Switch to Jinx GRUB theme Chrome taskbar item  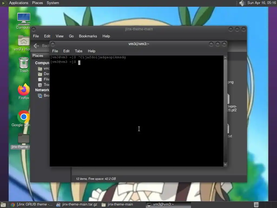(x=32, y=204)
